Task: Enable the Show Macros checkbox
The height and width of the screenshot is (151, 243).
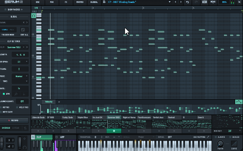Action: pos(5,10)
